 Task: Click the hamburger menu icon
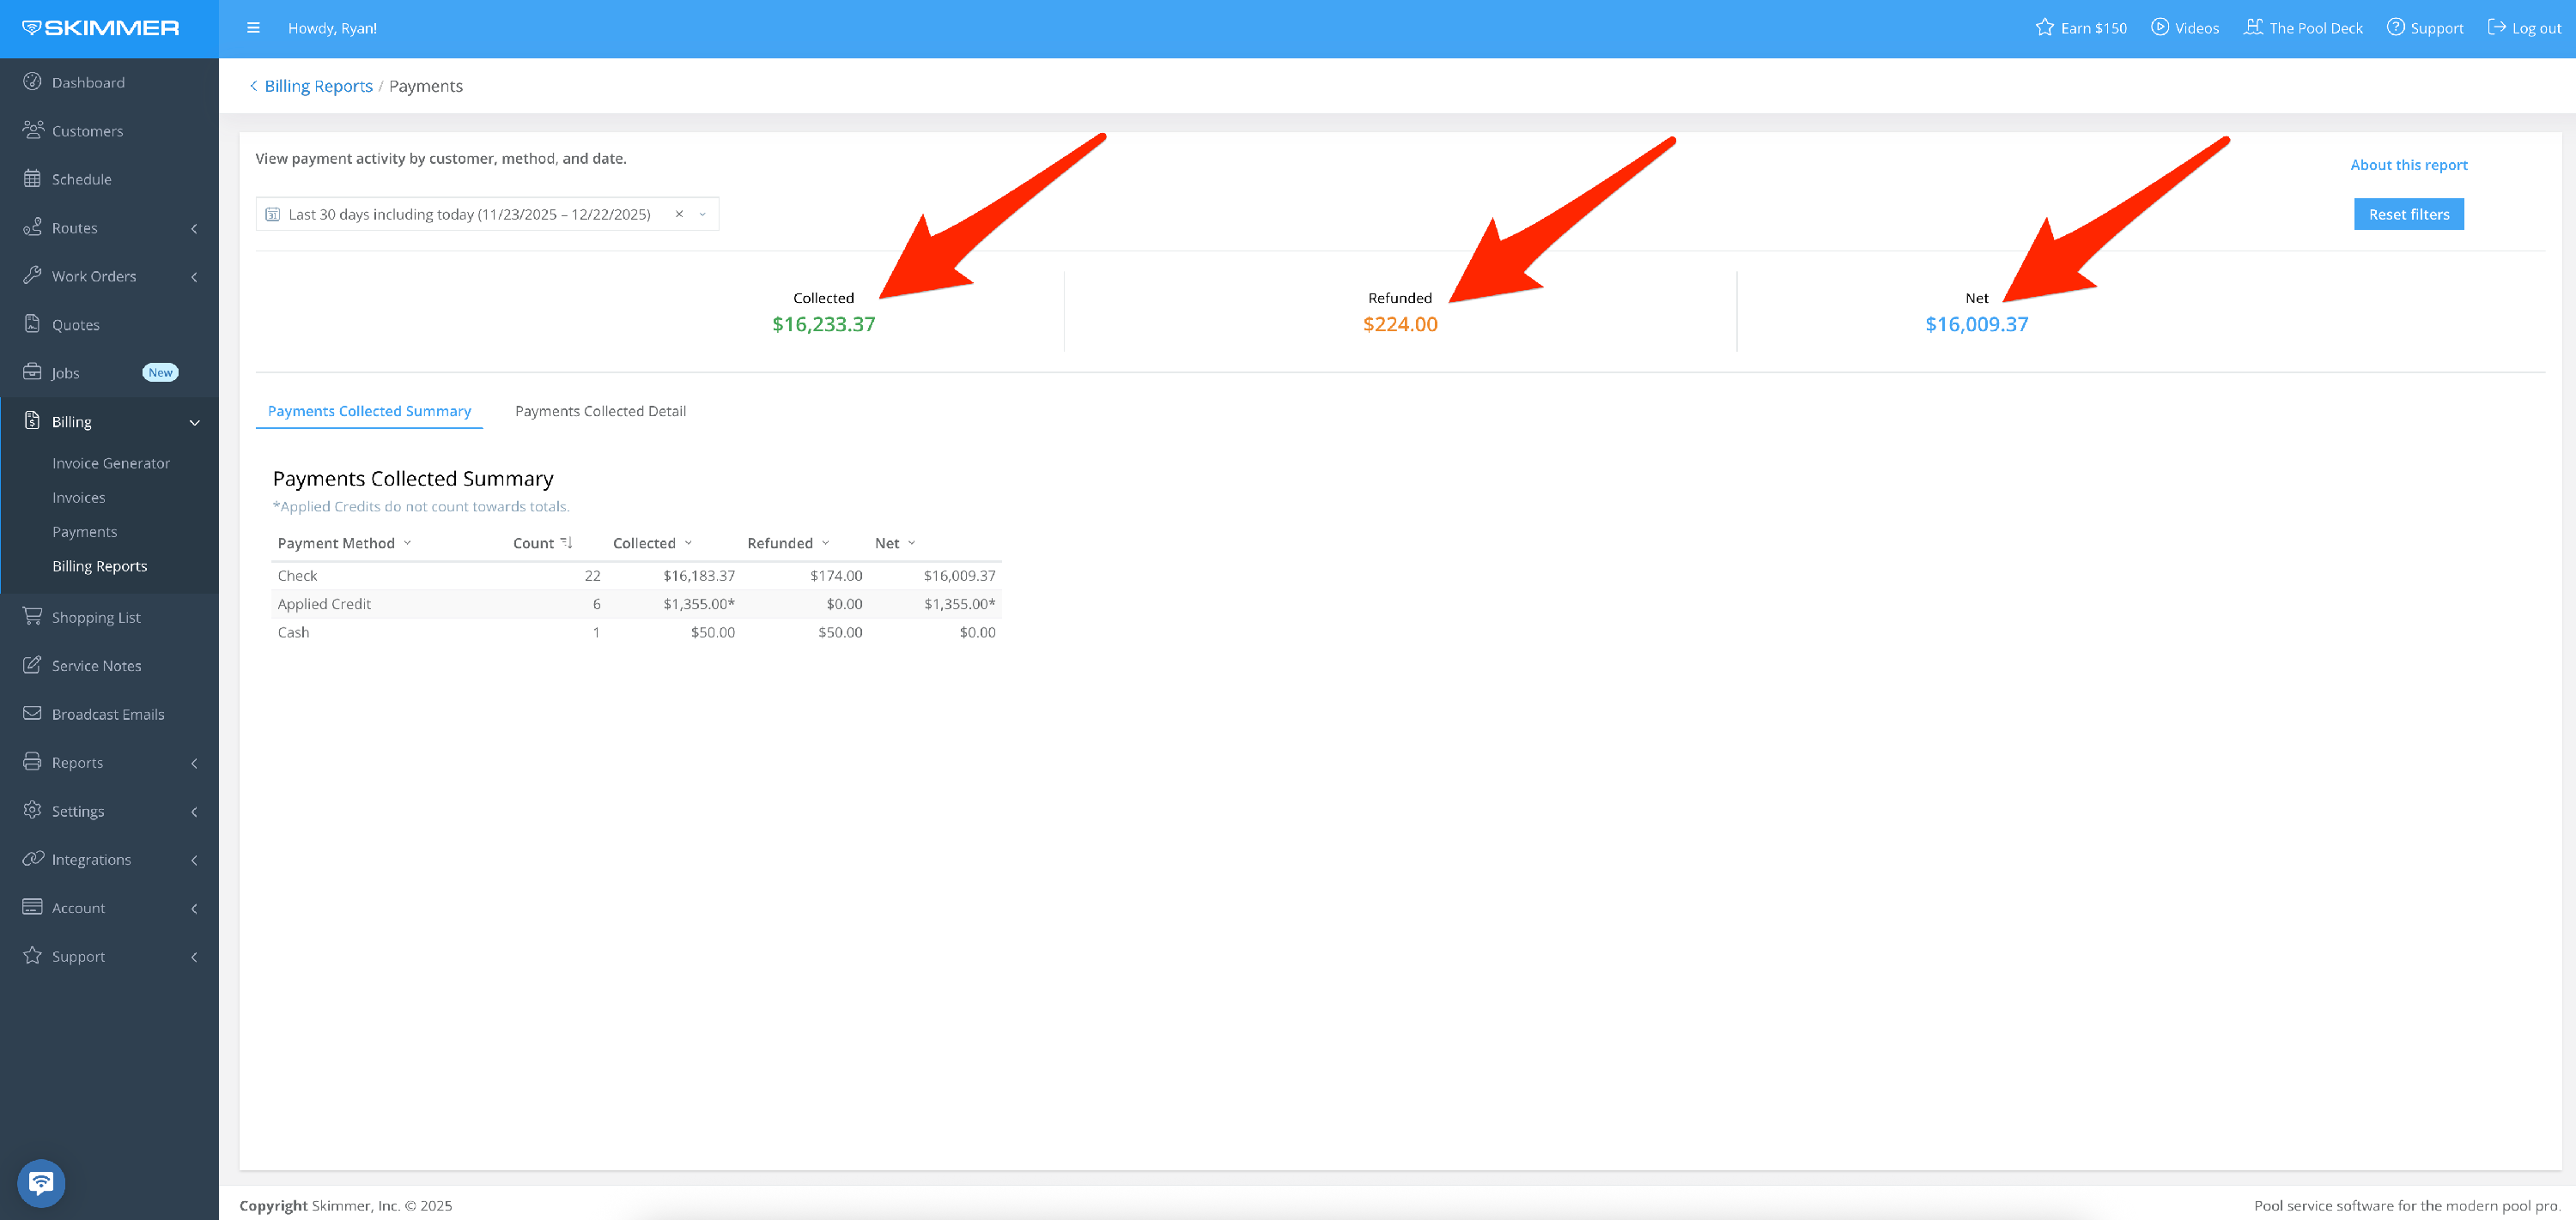point(253,28)
